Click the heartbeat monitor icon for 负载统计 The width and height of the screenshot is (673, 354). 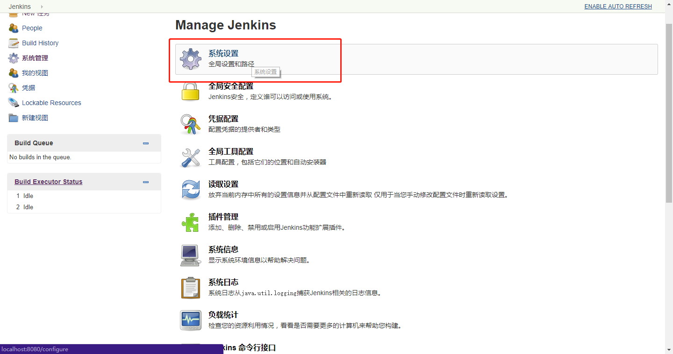(x=191, y=320)
